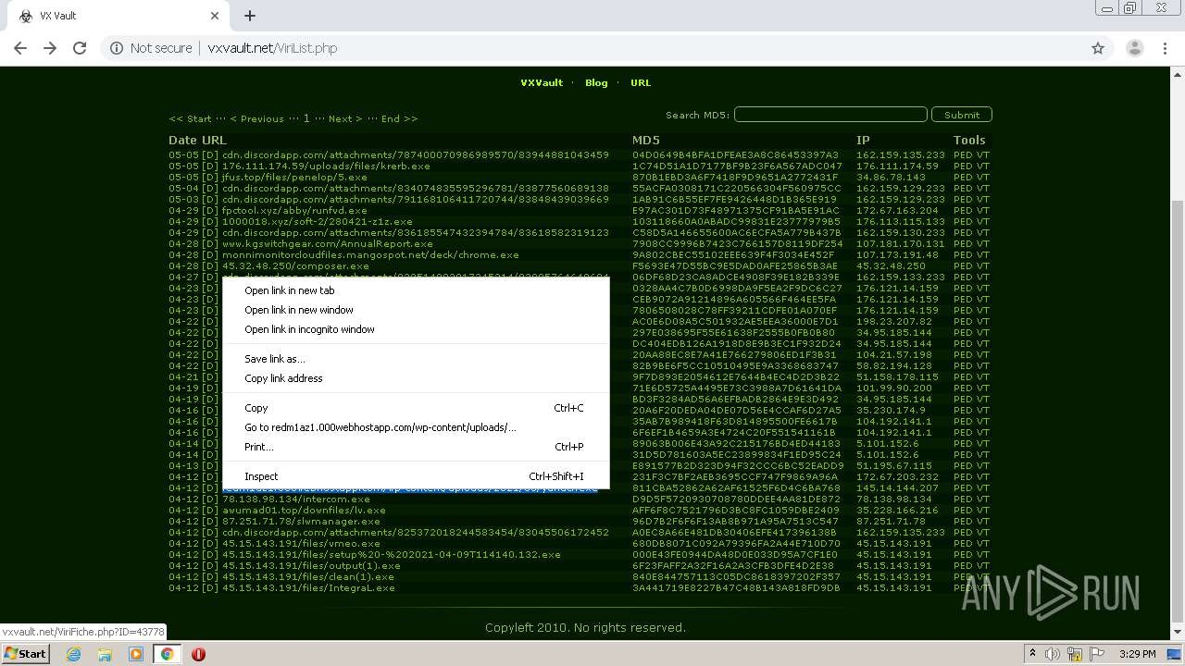Open the Chrome profile avatar icon
The width and height of the screenshot is (1185, 666).
pyautogui.click(x=1134, y=48)
